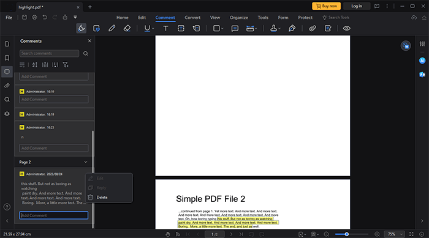The height and width of the screenshot is (238, 429).
Task: Select the Eraser tool
Action: (x=127, y=28)
